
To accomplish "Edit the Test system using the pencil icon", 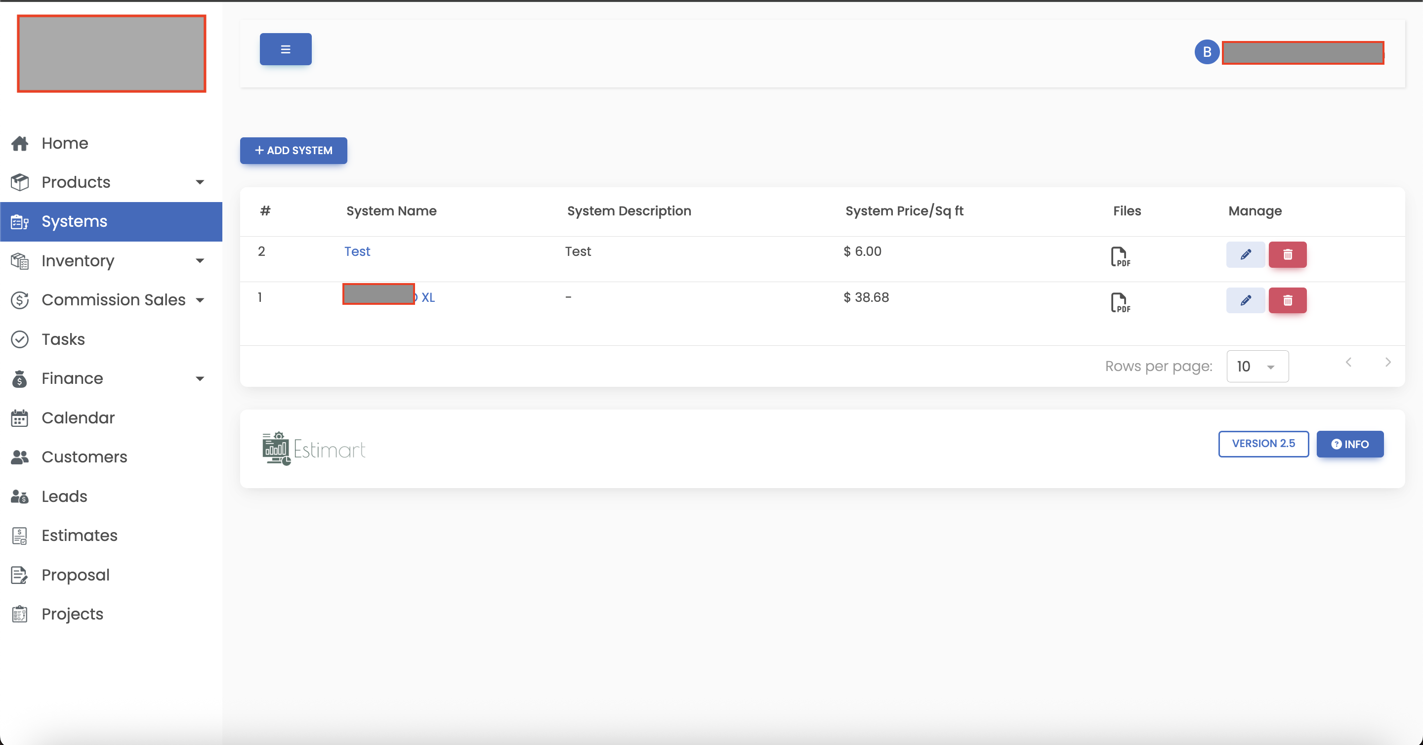I will pos(1245,254).
